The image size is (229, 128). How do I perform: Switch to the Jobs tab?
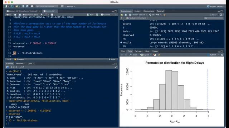coord(30,64)
